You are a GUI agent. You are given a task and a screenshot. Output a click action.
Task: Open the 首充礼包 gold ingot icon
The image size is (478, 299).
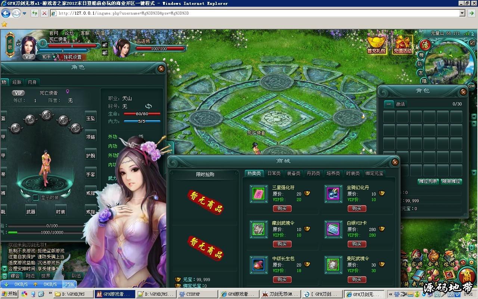pyautogui.click(x=376, y=44)
